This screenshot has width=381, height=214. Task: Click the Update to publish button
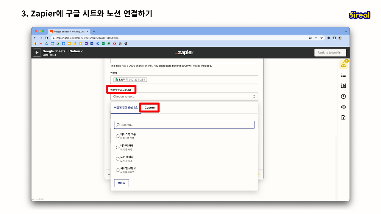(330, 53)
